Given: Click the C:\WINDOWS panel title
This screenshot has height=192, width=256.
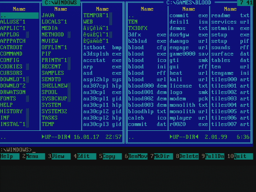Looking at the screenshot, I should pyautogui.click(x=61, y=3).
